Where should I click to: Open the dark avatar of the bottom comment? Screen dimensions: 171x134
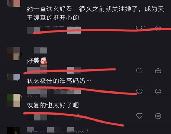14,131
